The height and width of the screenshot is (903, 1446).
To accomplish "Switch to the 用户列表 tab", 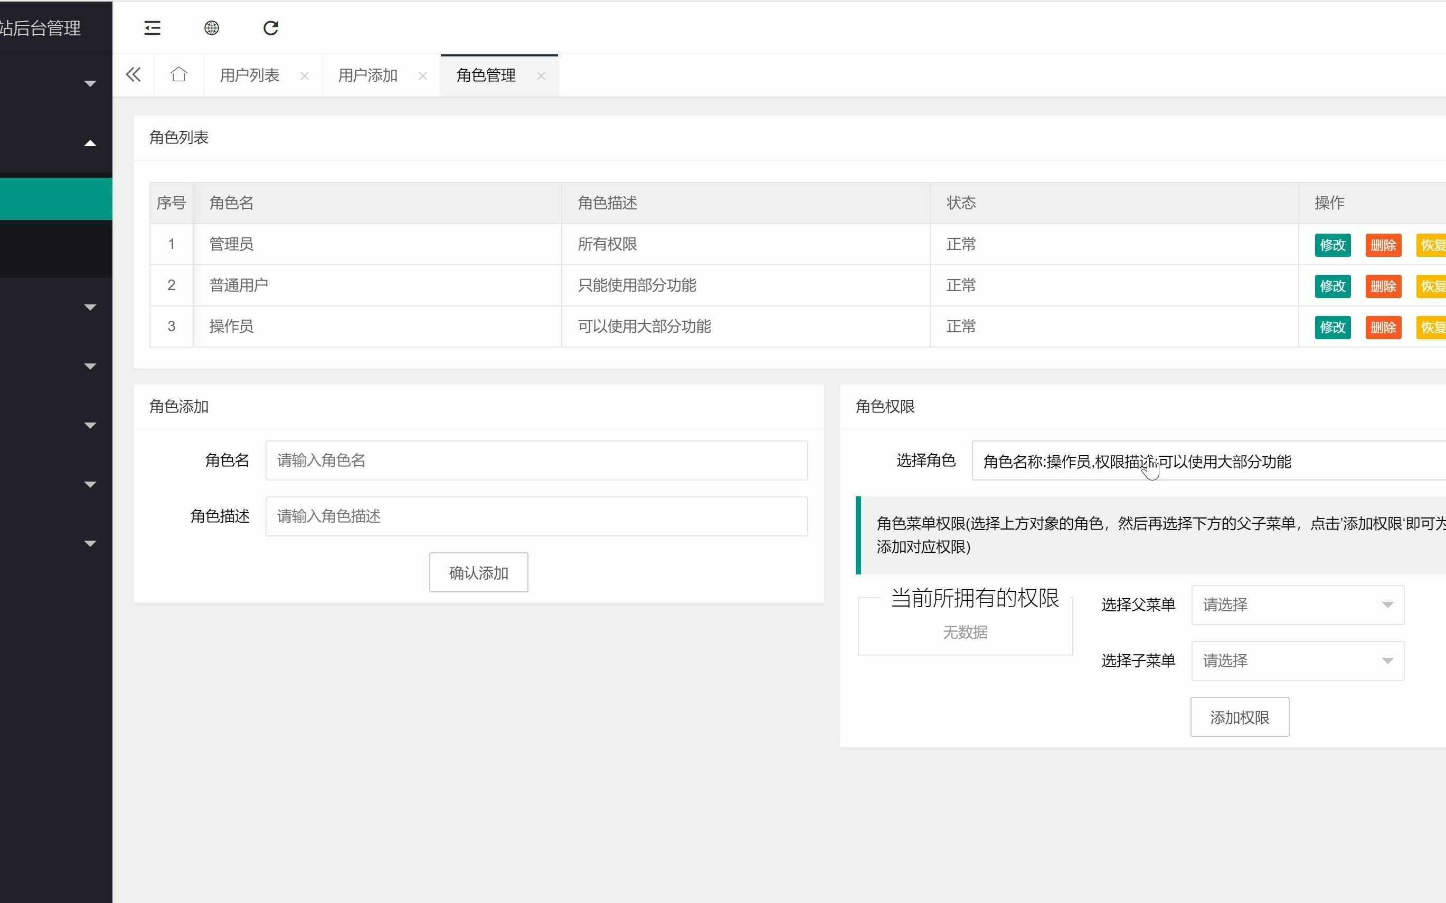I will [249, 75].
